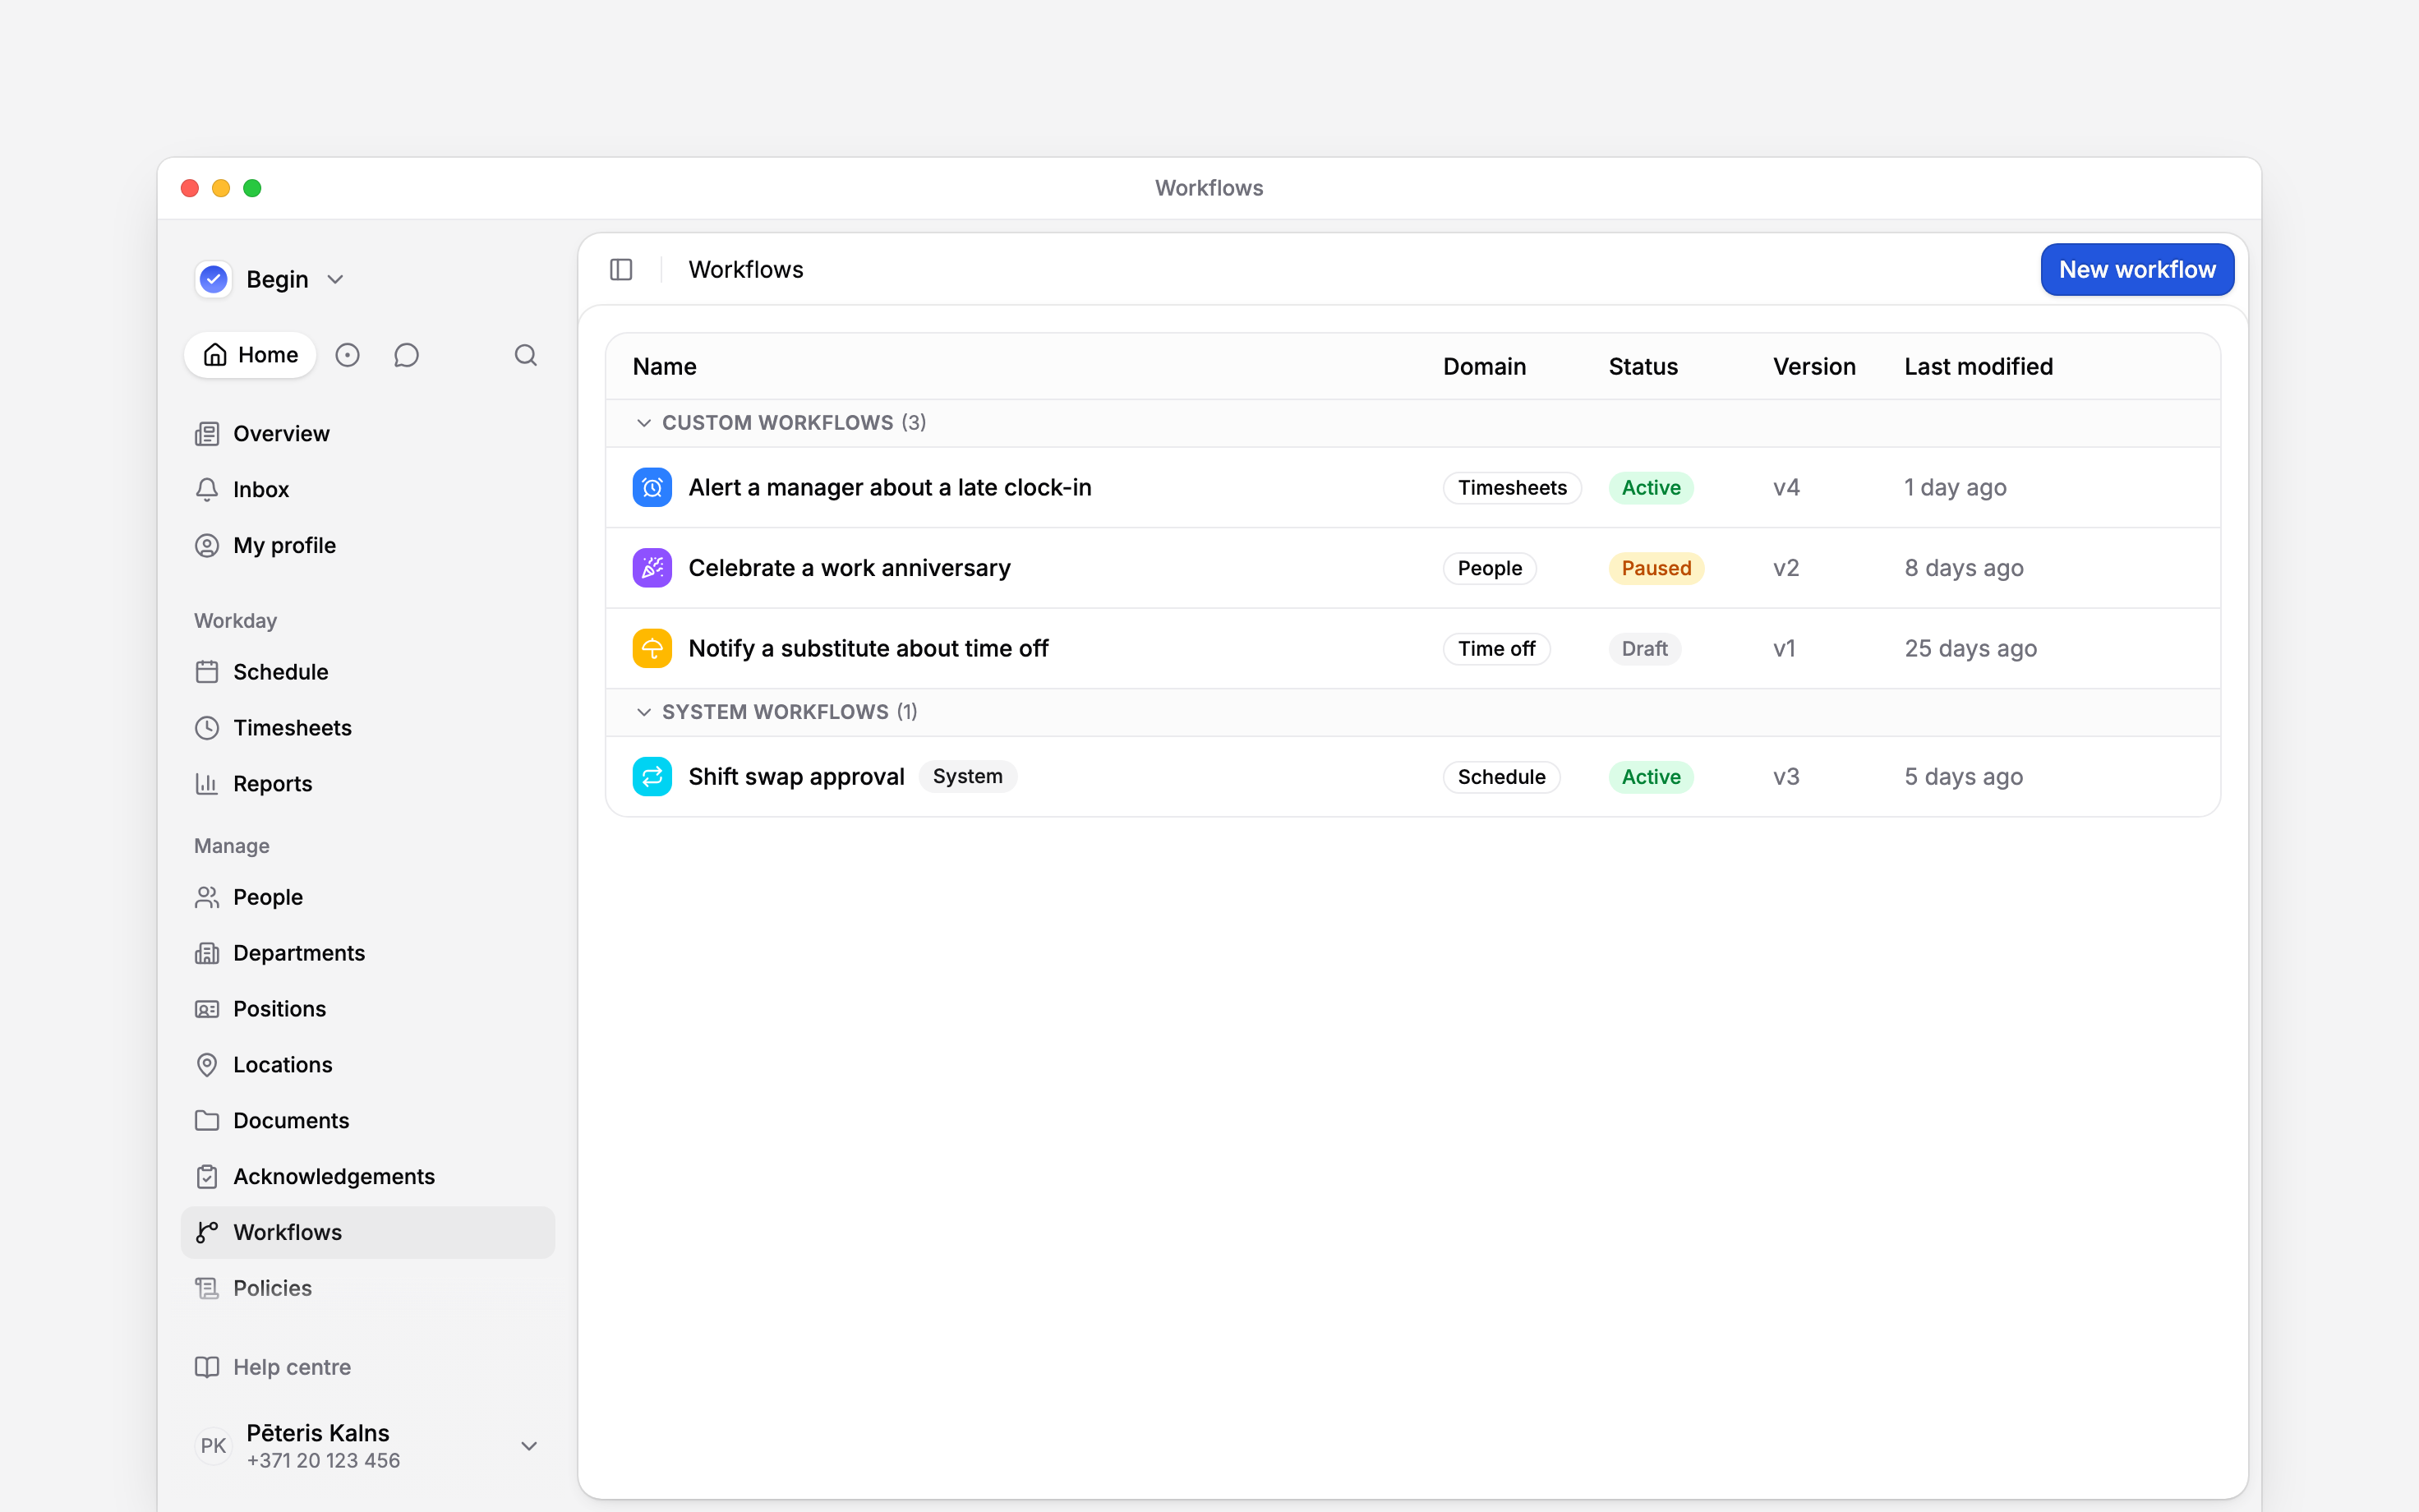2419x1512 pixels.
Task: Collapse the System Workflows group
Action: tap(643, 712)
